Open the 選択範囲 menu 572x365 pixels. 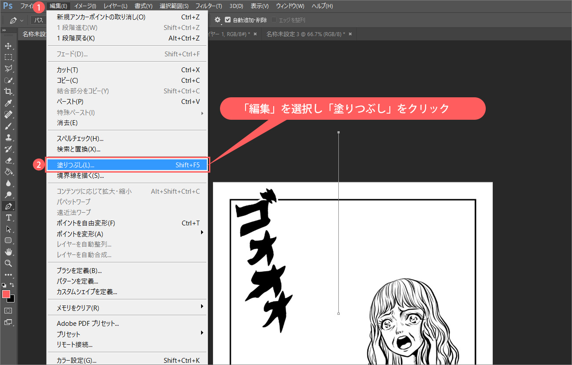(x=174, y=6)
